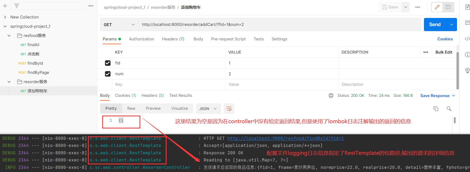Open the code snippet icon in right sidebar
The image size is (470, 172).
point(467,39)
